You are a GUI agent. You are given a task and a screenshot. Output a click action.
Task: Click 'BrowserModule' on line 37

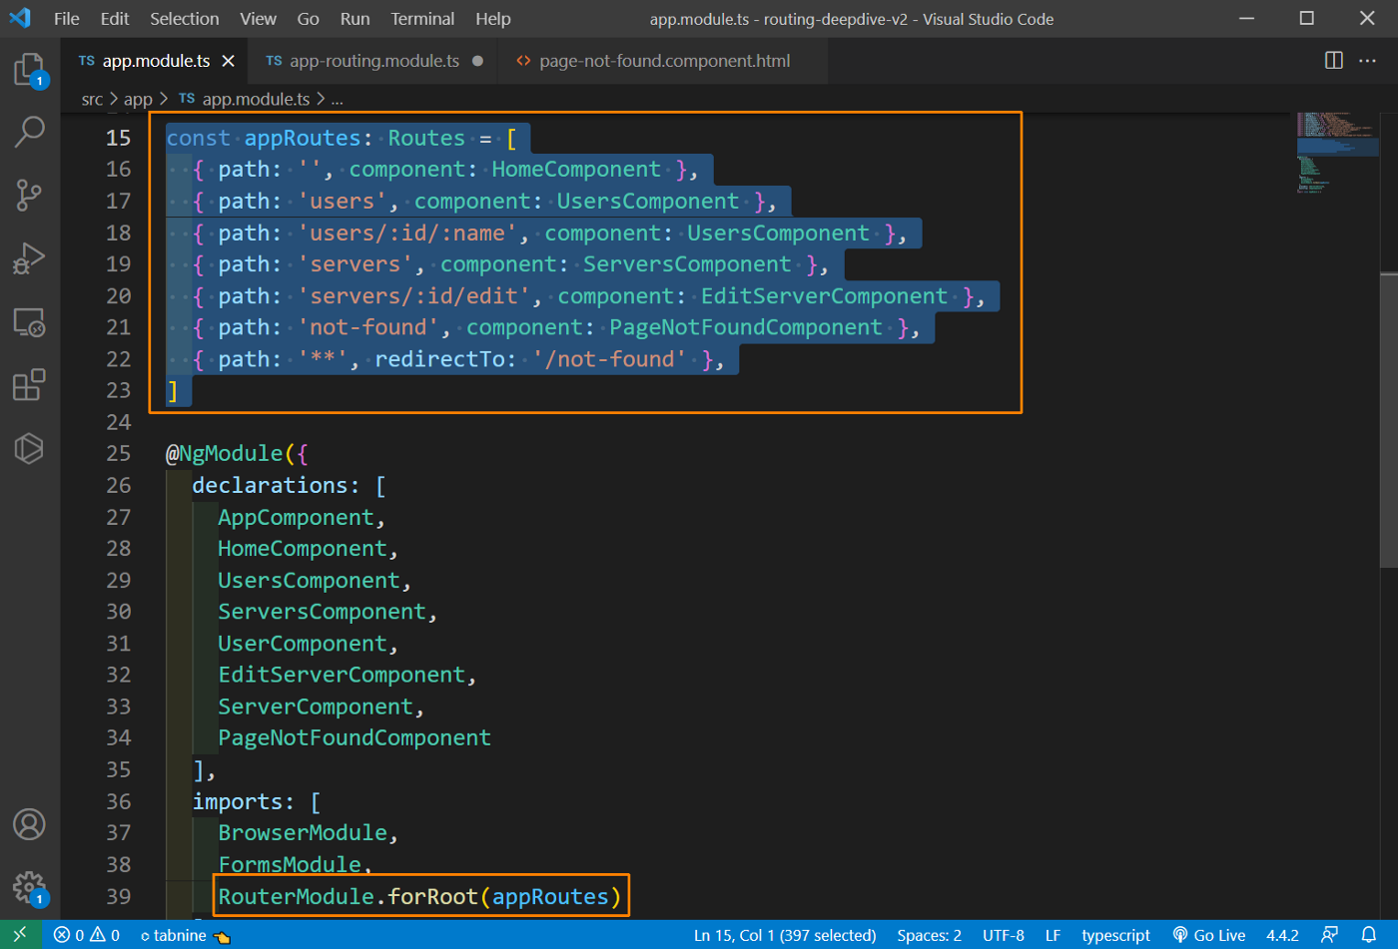pos(303,833)
